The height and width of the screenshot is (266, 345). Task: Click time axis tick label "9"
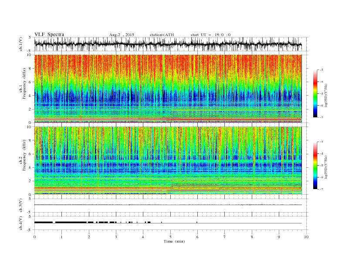(279, 237)
